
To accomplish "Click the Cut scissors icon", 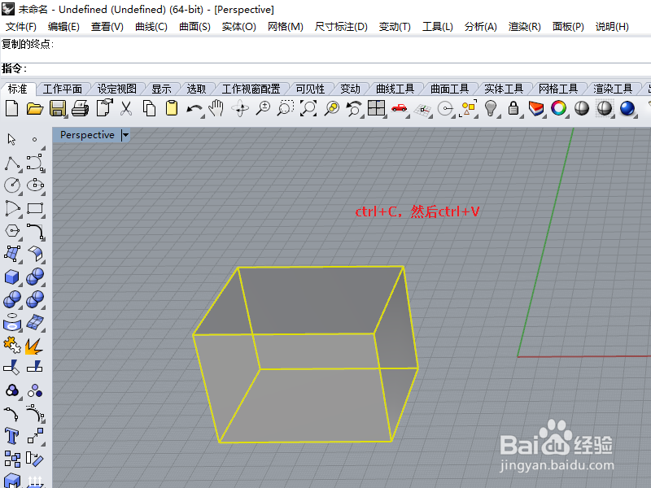I will [x=126, y=109].
